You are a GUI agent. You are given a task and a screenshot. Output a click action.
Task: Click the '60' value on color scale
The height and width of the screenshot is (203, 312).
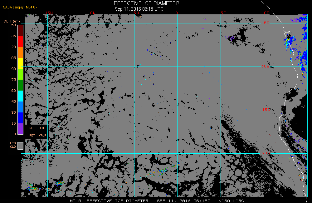click(x=13, y=91)
